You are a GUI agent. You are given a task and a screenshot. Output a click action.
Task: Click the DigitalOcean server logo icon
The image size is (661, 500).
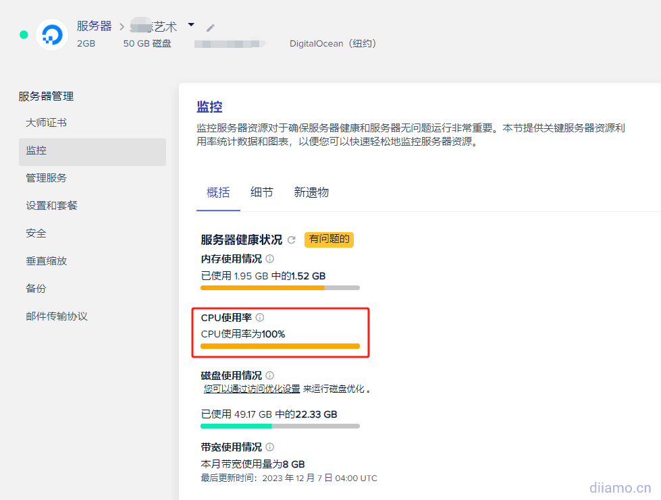pos(52,34)
